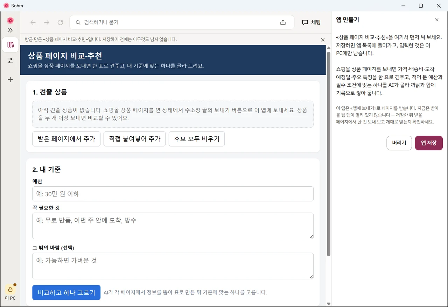This screenshot has height=307, width=448.
Task: Click the plus icon to add new
Action: point(10,79)
